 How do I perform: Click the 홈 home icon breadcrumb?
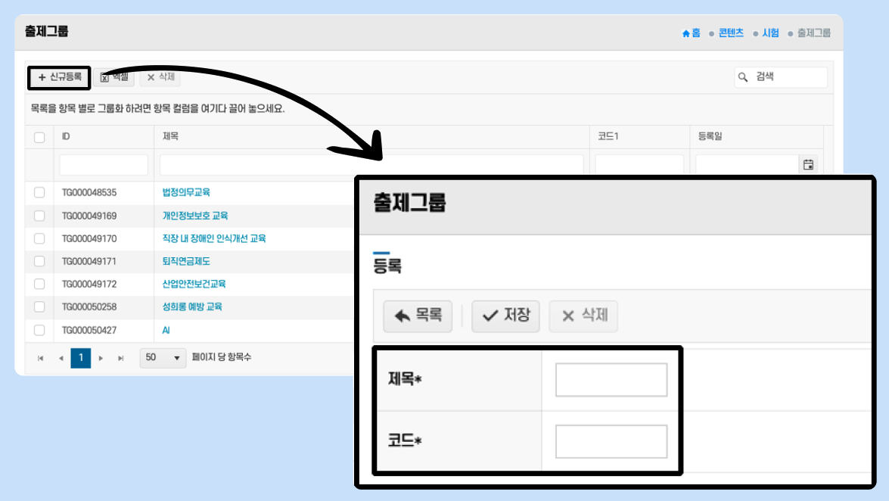point(691,33)
